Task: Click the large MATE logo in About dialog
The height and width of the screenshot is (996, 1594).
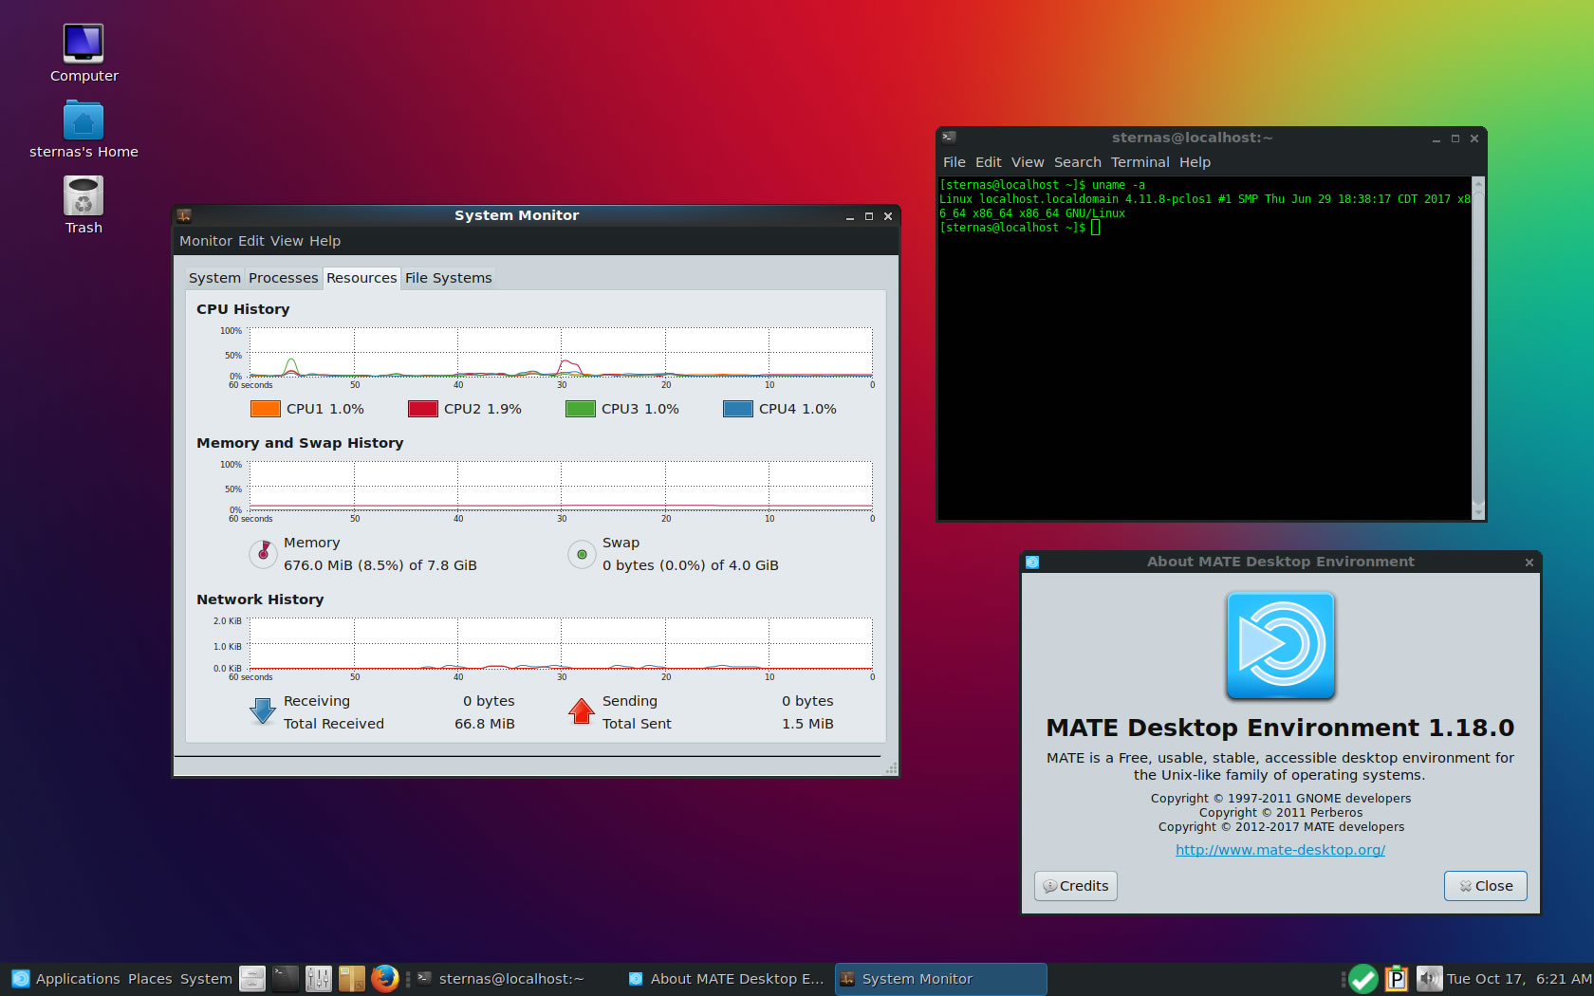Action: [1281, 646]
